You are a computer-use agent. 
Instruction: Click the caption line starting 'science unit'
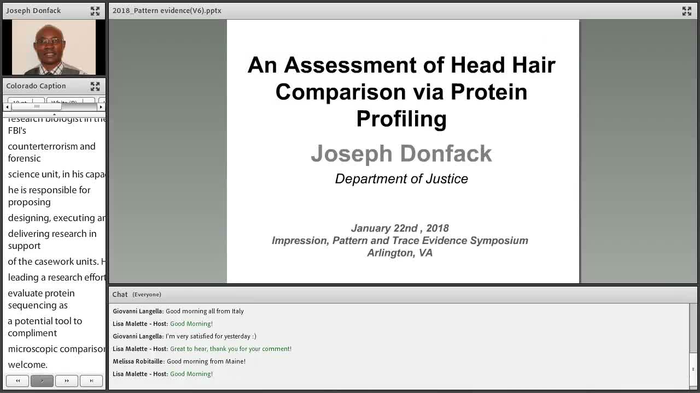click(x=56, y=174)
